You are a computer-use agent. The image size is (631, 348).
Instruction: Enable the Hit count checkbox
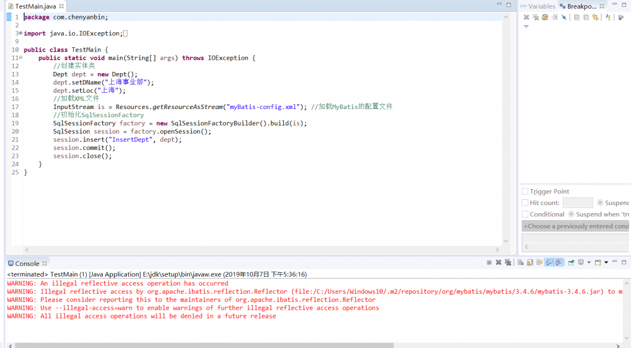(525, 202)
